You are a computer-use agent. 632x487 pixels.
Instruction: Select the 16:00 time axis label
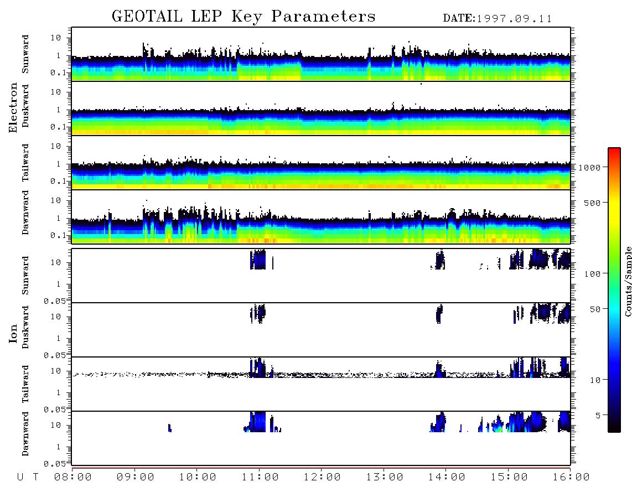[x=571, y=477]
